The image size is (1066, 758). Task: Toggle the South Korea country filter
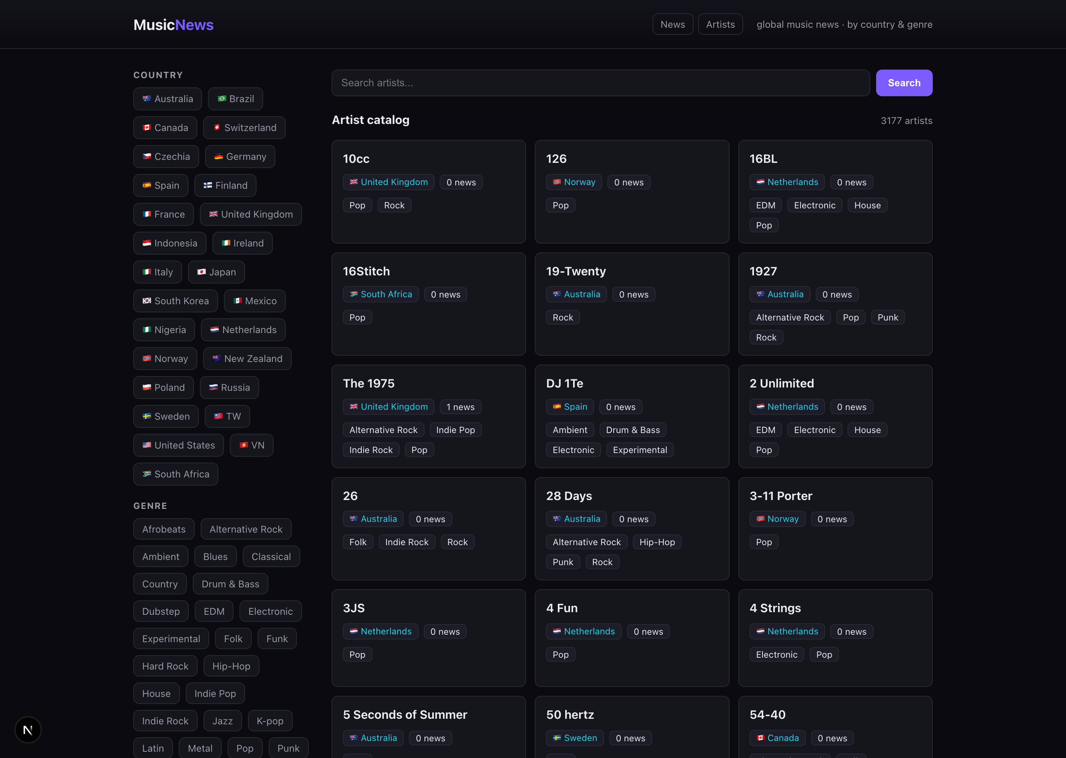point(175,301)
